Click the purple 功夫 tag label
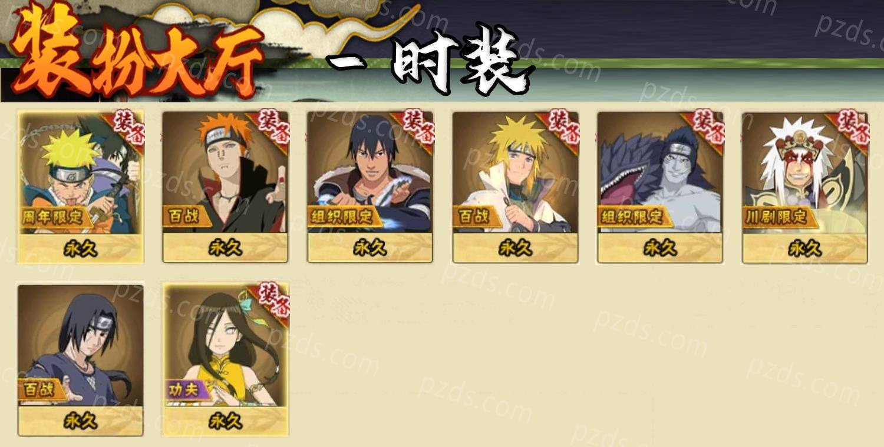884x447 pixels. coord(186,390)
